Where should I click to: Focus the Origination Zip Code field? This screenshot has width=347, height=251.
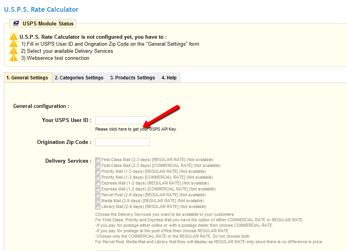pos(122,142)
